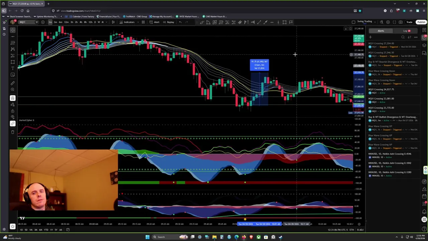
Task: Select the trend line drawing tool
Action: (x=13, y=36)
